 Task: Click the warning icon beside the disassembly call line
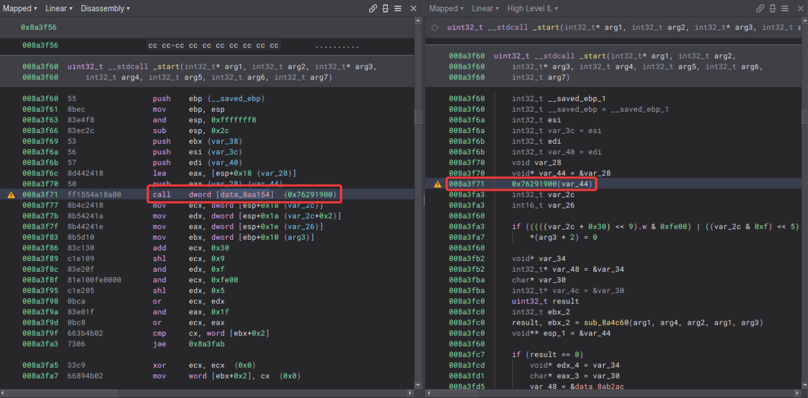point(11,195)
